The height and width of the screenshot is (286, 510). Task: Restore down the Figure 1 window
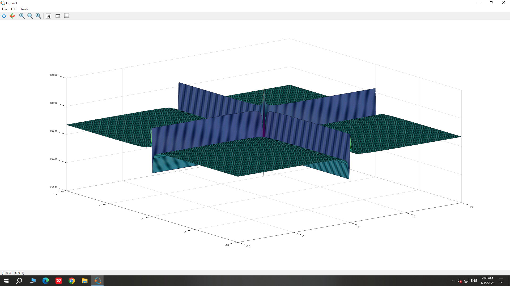click(491, 3)
